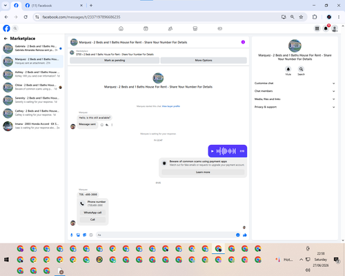Reload the page

point(26,17)
